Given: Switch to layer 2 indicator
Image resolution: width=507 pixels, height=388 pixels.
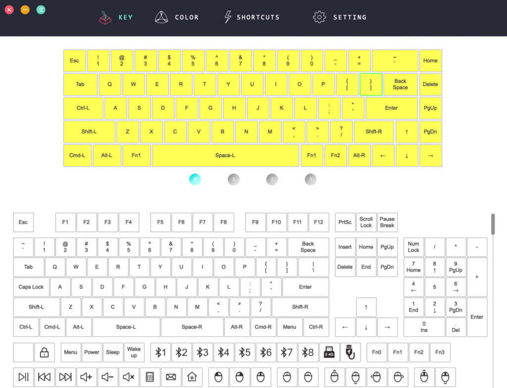Looking at the screenshot, I should click(272, 179).
